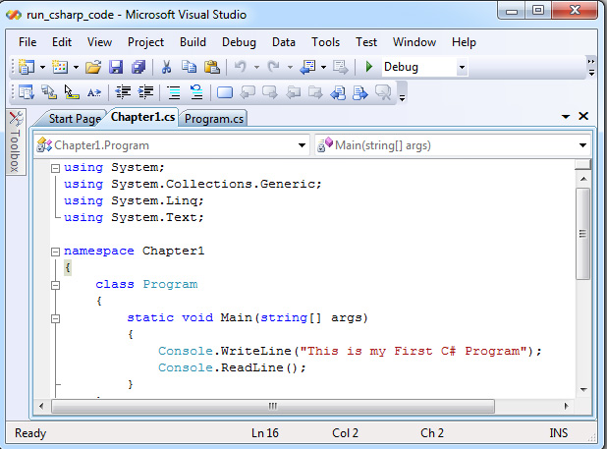Go to the next bookmark icon
Viewport: 607px width, 449px height.
tap(270, 92)
